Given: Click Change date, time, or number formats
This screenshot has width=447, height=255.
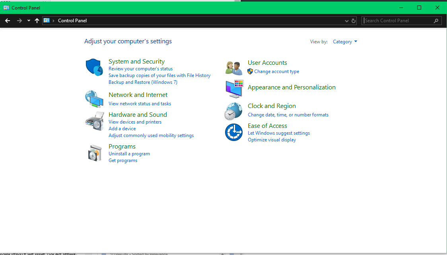Looking at the screenshot, I should point(288,115).
